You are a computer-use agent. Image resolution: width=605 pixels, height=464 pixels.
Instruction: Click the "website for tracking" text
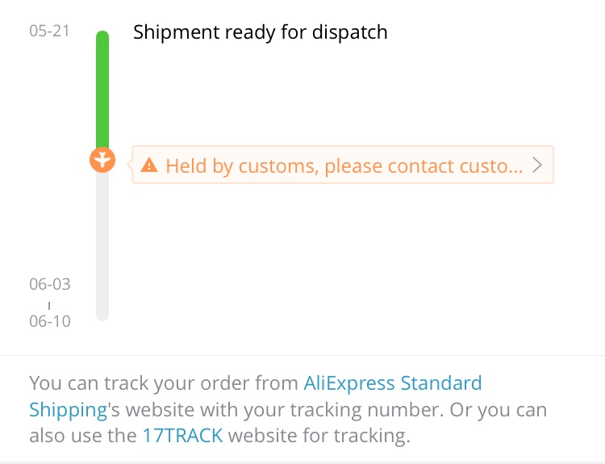(320, 437)
